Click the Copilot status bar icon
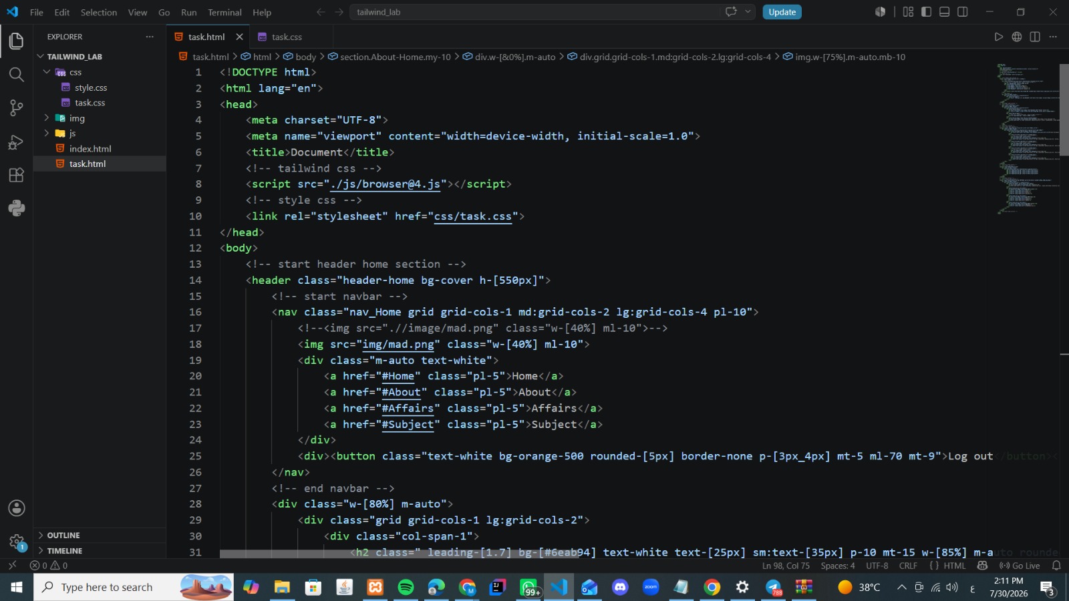Viewport: 1069px width, 601px height. [982, 566]
